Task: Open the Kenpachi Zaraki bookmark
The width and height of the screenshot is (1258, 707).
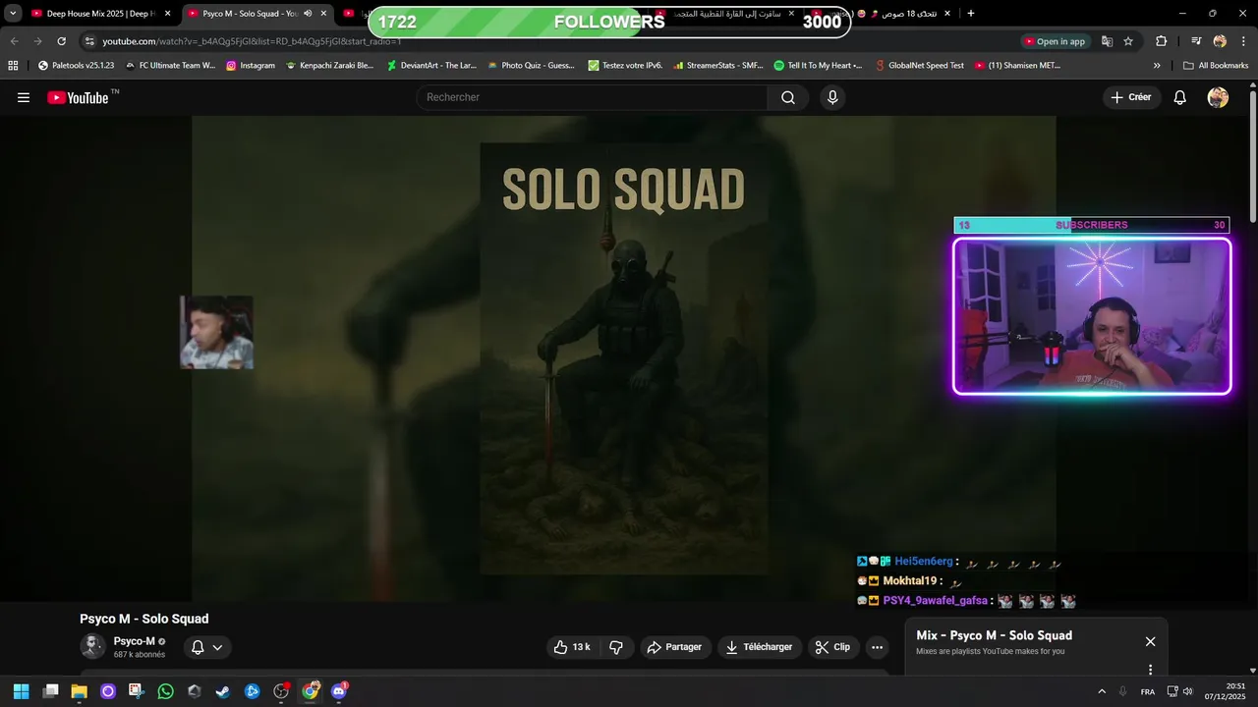Action: click(x=329, y=66)
